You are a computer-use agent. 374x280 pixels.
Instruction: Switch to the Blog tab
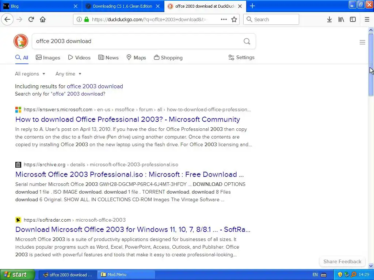point(41,6)
